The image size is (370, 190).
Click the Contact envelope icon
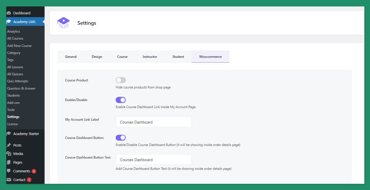9,180
